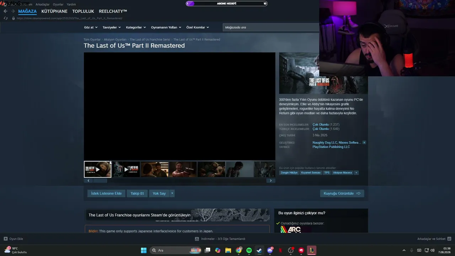Open the Arkadaşlar ve Sohbet icon
Viewport: 455px width, 256px height.
449,239
